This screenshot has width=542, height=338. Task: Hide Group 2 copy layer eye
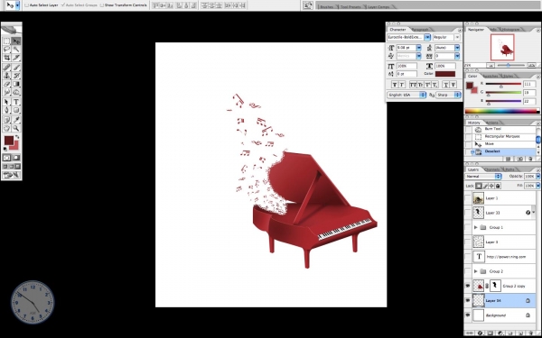click(468, 286)
